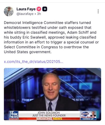Screen dimensions: 105x125
Task: Select the John Solomon name caption
Action: [x=48, y=113]
